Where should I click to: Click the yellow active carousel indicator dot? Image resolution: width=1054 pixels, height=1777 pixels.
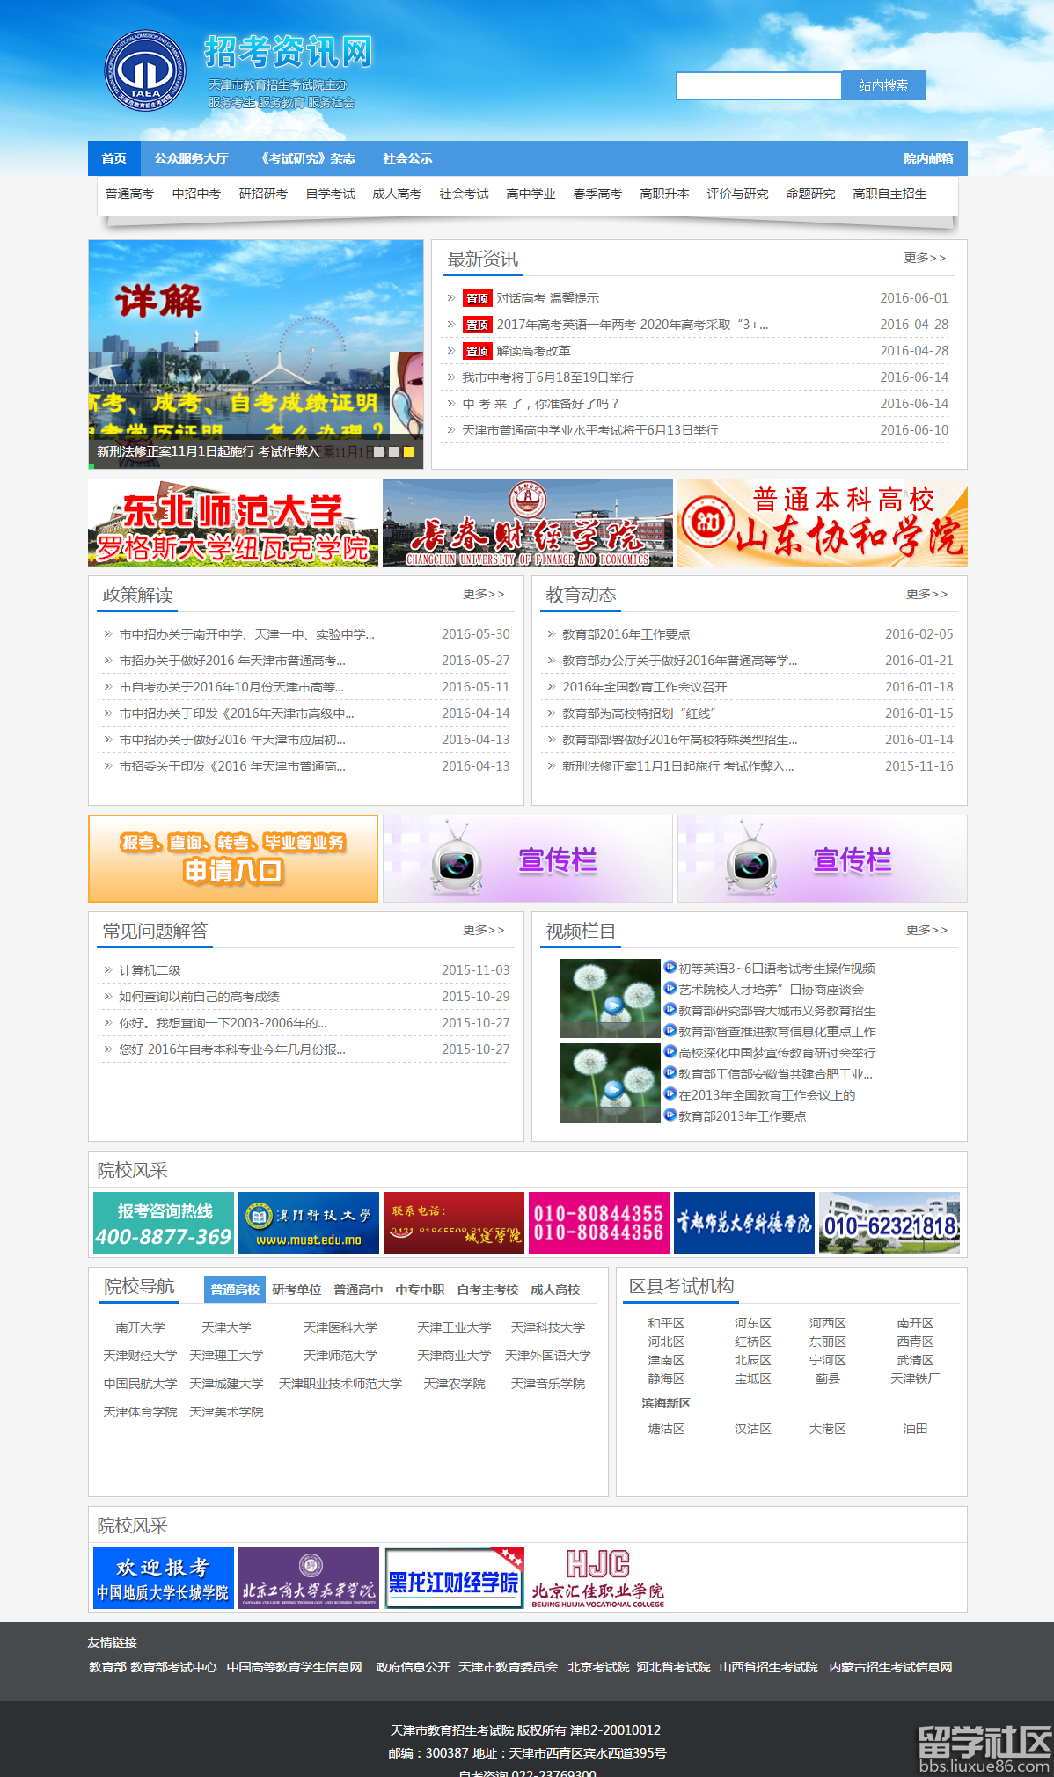click(409, 451)
